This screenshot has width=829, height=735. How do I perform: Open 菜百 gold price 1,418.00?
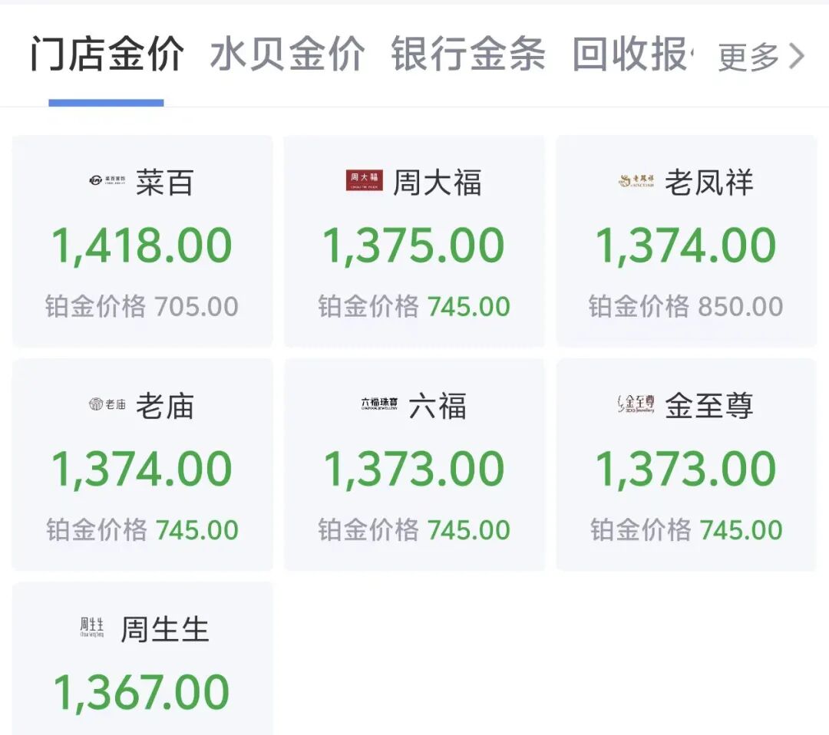click(x=142, y=246)
